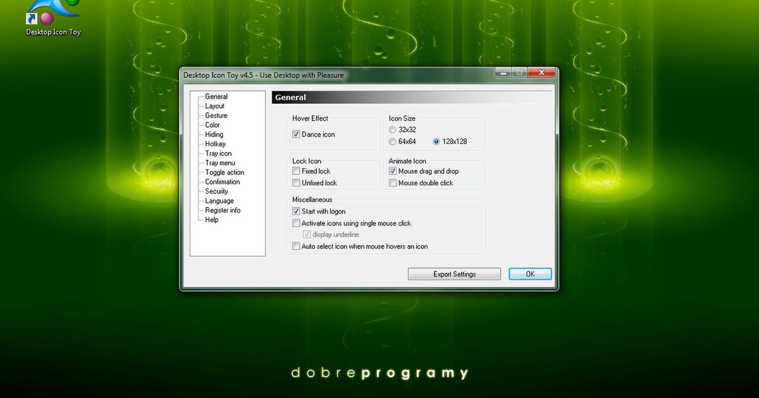This screenshot has width=759, height=398.
Task: Disable Mouse drag and drop animation
Action: pos(393,171)
